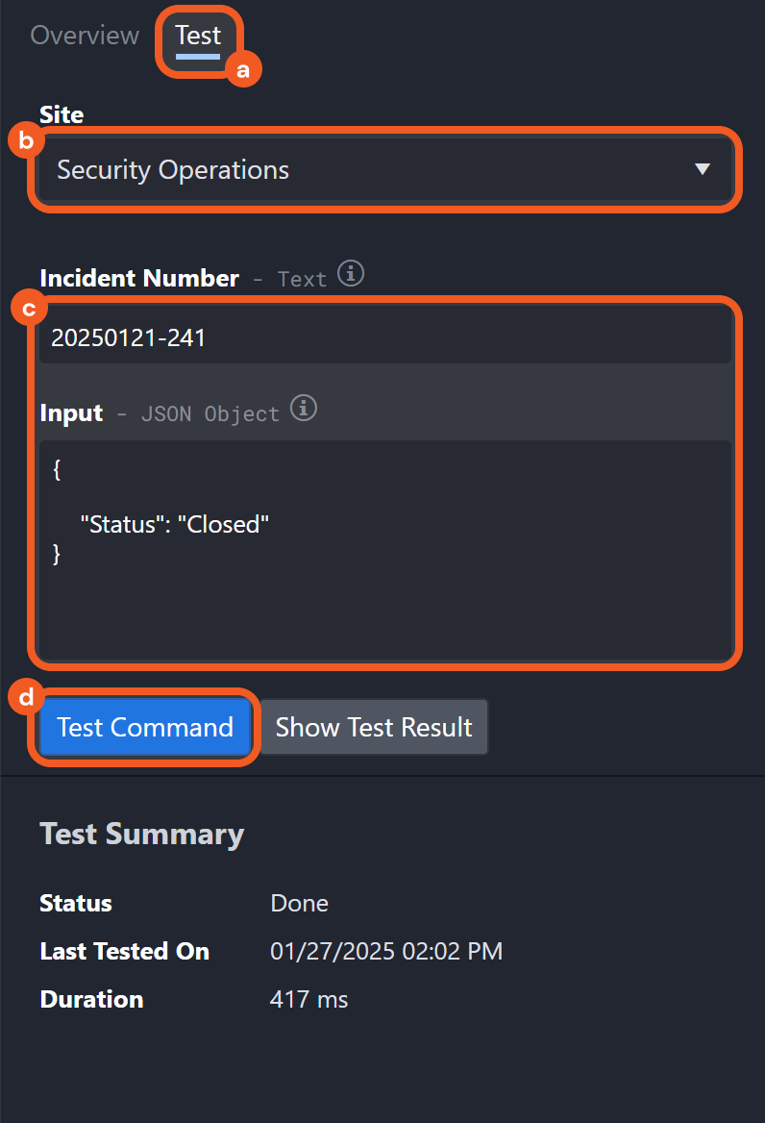Click the info icon beside Input JSON Object

tap(303, 408)
